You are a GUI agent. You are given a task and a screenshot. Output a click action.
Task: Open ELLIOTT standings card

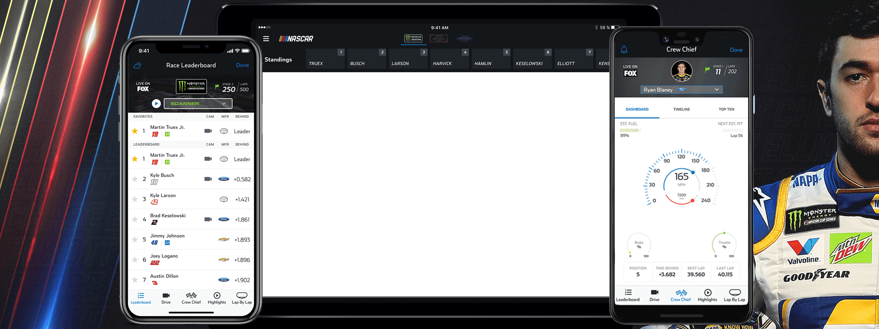(574, 58)
